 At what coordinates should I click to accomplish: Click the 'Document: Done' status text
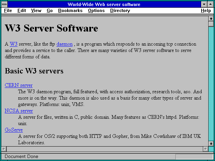tap(21, 157)
